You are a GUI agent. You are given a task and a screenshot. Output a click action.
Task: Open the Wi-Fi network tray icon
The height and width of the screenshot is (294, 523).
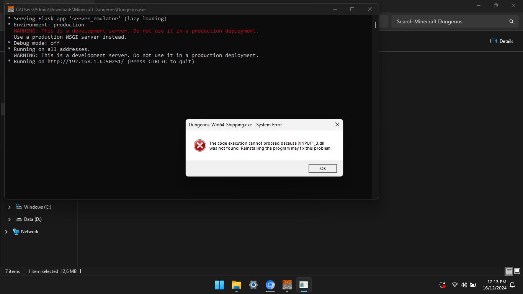click(454, 285)
